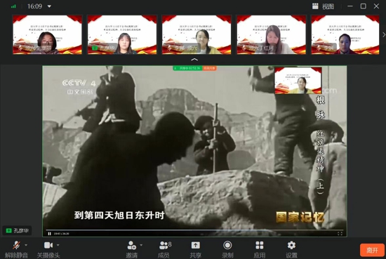386x259 pixels.
Task: Click the video progress bar
Action: [x=194, y=230]
